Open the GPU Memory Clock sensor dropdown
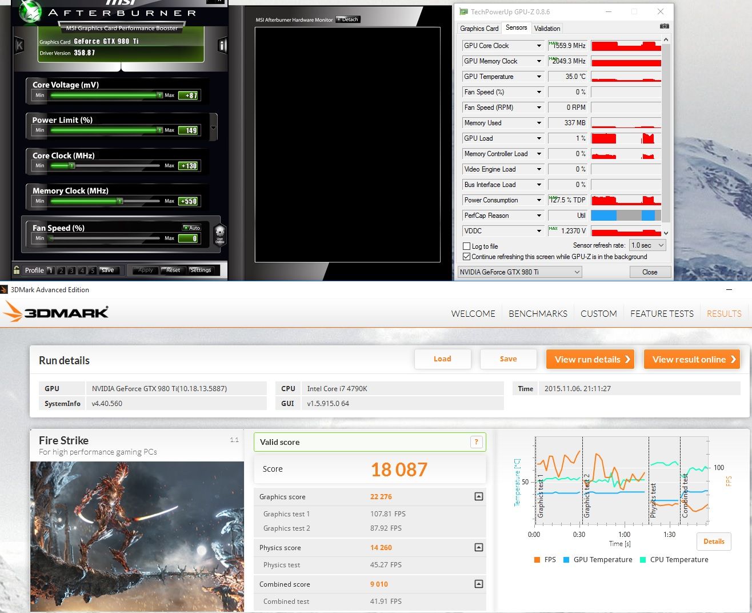The height and width of the screenshot is (613, 752). click(538, 61)
